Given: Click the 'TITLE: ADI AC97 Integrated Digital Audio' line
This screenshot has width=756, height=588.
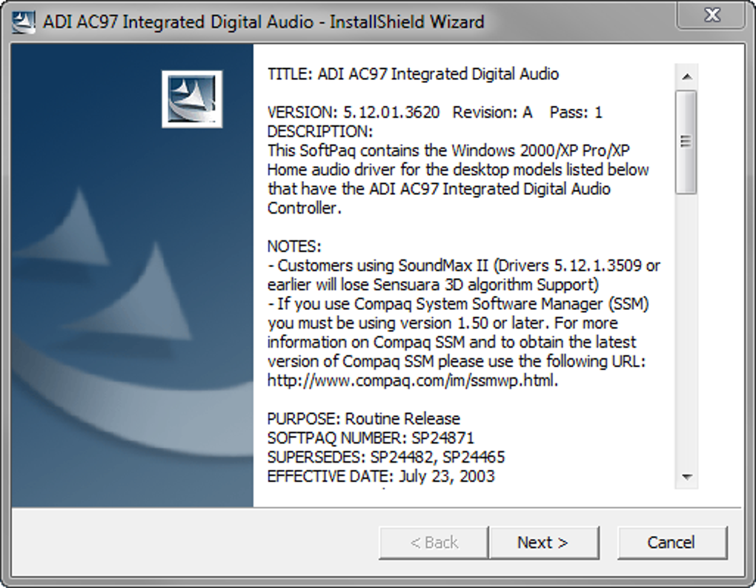Looking at the screenshot, I should coord(413,74).
